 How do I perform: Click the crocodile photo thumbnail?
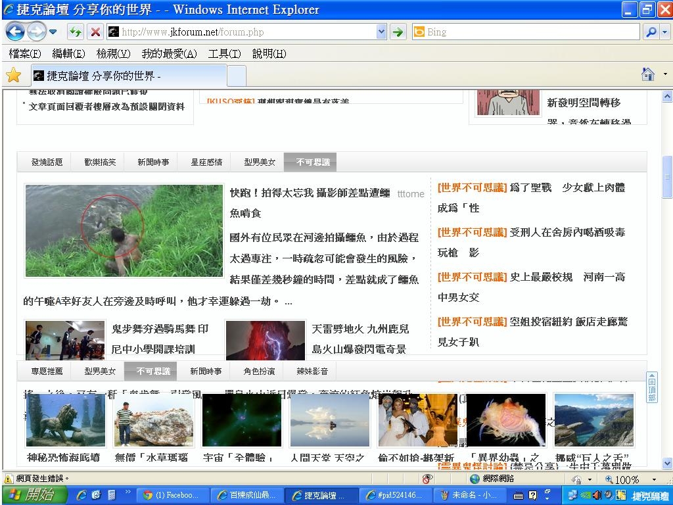(x=124, y=230)
